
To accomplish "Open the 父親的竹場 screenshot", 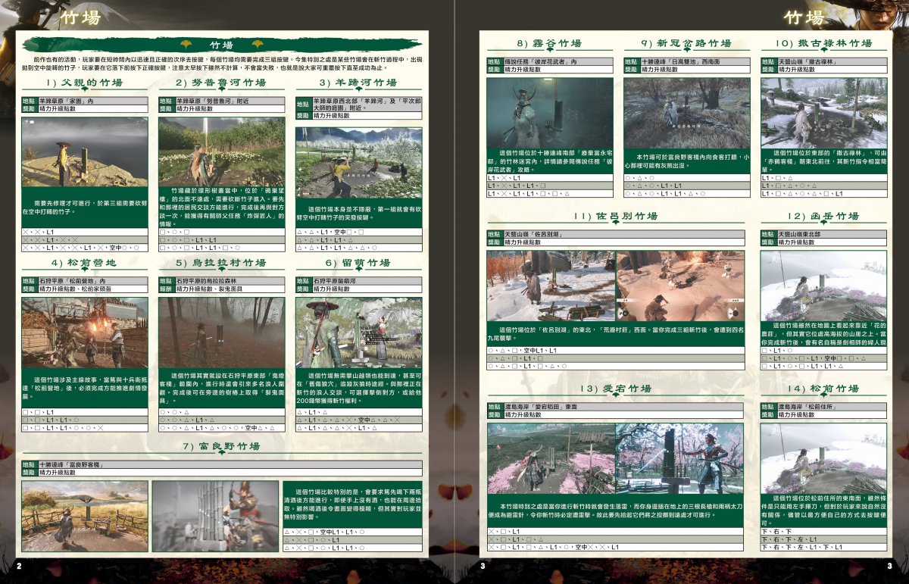I will pyautogui.click(x=84, y=151).
